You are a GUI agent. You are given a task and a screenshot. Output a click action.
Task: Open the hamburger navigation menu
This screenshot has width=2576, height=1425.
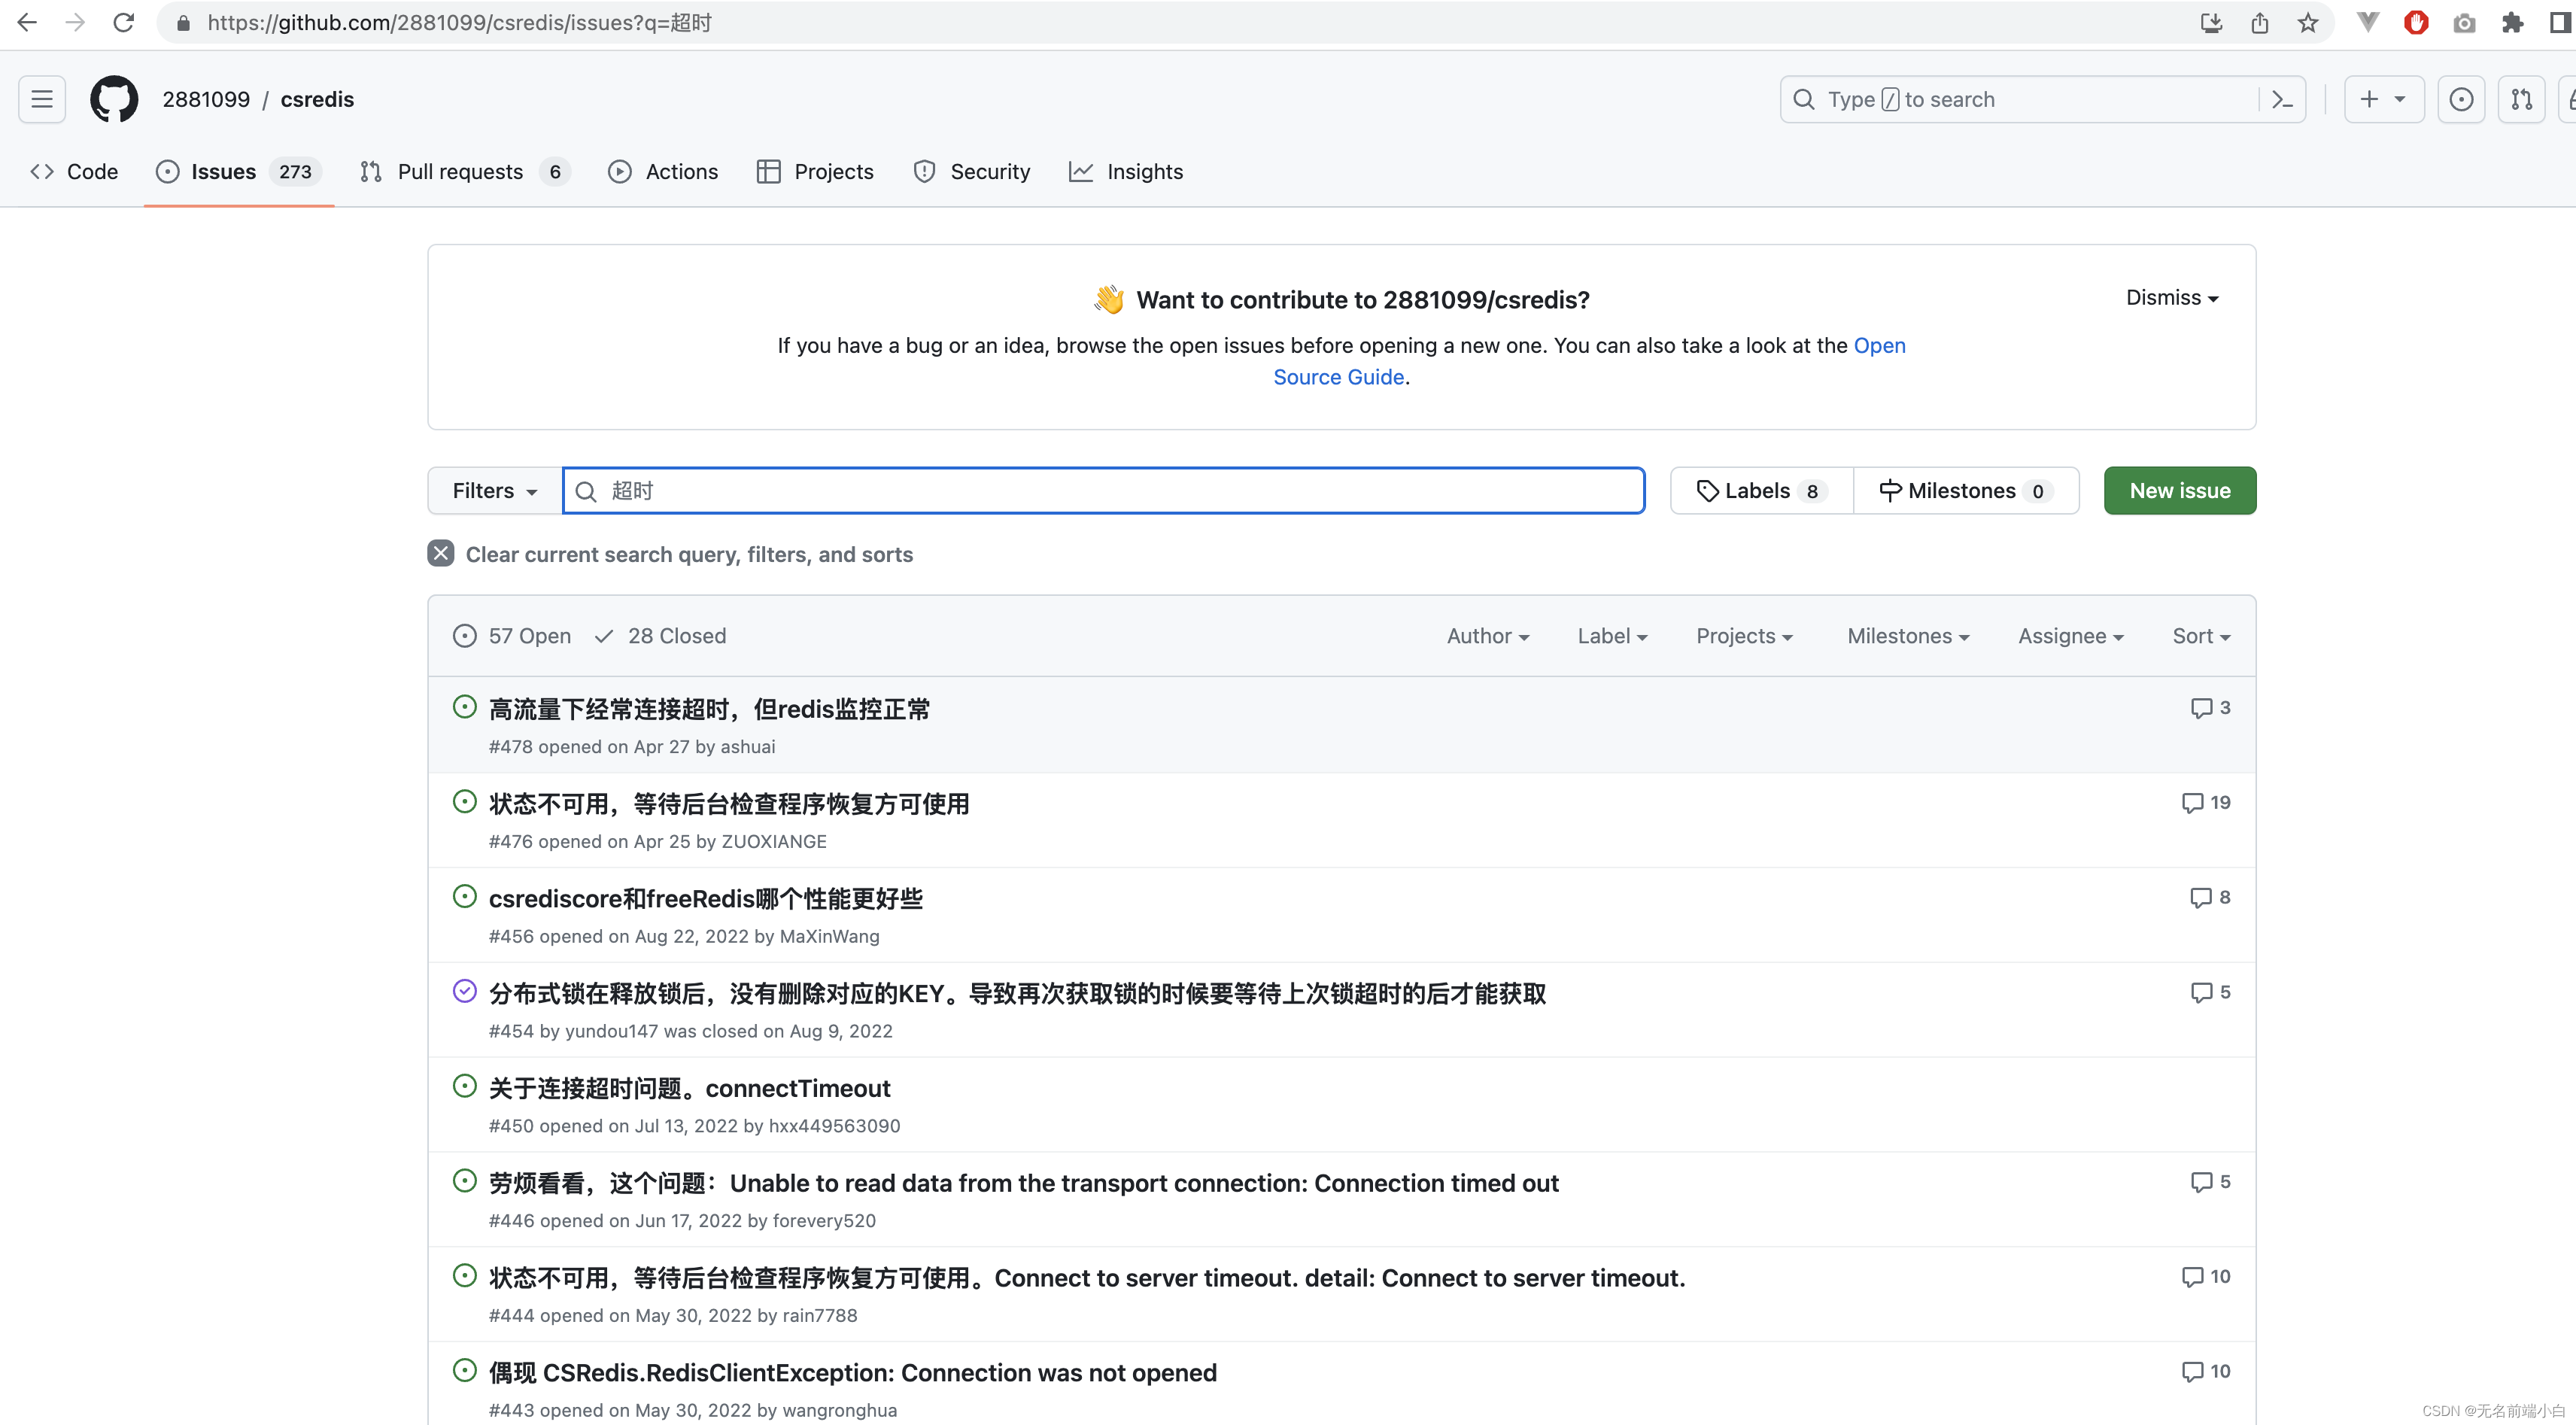[41, 99]
